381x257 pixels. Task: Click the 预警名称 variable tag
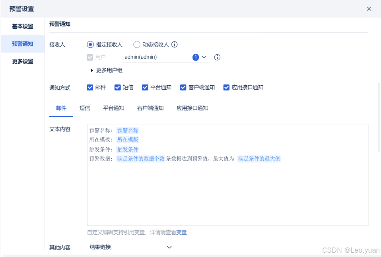pyautogui.click(x=128, y=130)
